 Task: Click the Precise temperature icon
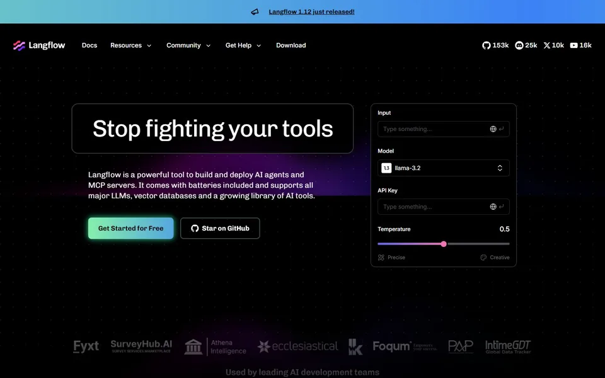381,258
